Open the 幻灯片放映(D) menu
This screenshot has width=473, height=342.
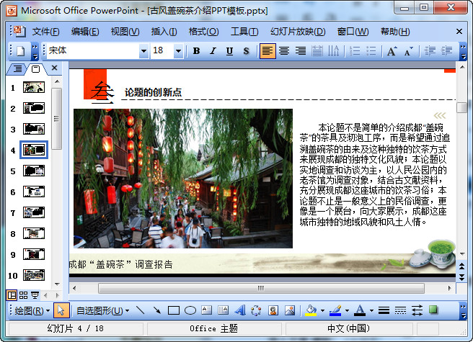[x=298, y=32]
